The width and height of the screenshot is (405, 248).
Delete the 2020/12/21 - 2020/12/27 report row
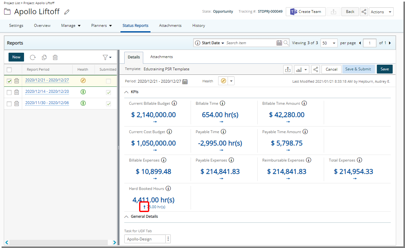point(16,81)
